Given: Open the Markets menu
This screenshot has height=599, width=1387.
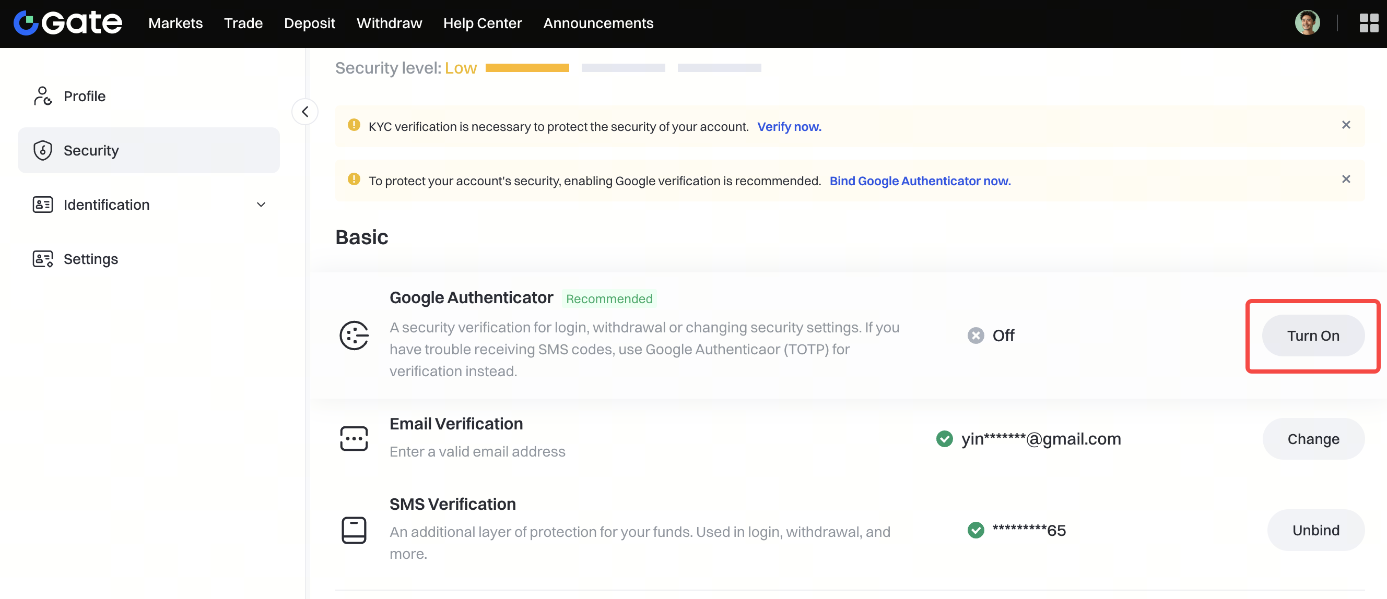Looking at the screenshot, I should pos(175,23).
